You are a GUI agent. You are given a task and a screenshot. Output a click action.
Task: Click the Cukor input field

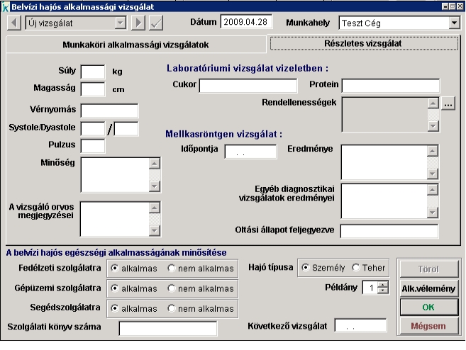248,86
